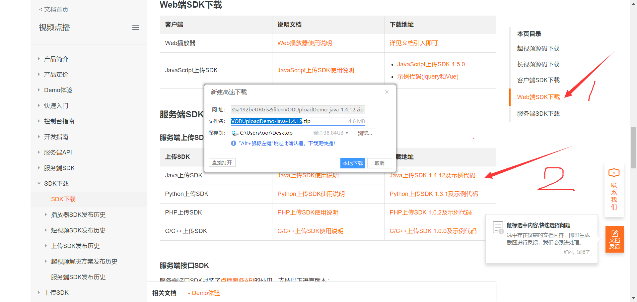
Task: Dismiss the tip with 好的，知道了
Action: coord(577,252)
